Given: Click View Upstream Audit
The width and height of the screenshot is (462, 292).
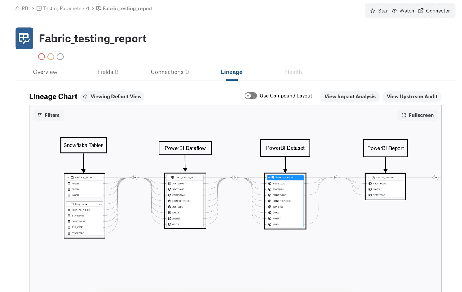Looking at the screenshot, I should tap(412, 96).
